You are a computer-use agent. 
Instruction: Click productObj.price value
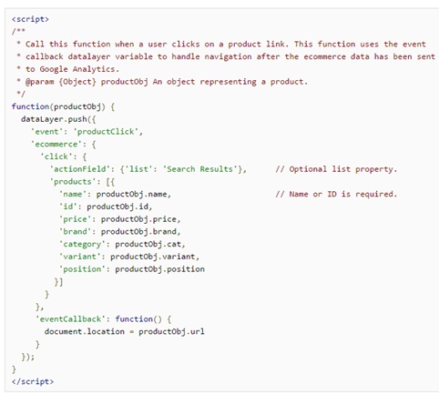point(138,219)
